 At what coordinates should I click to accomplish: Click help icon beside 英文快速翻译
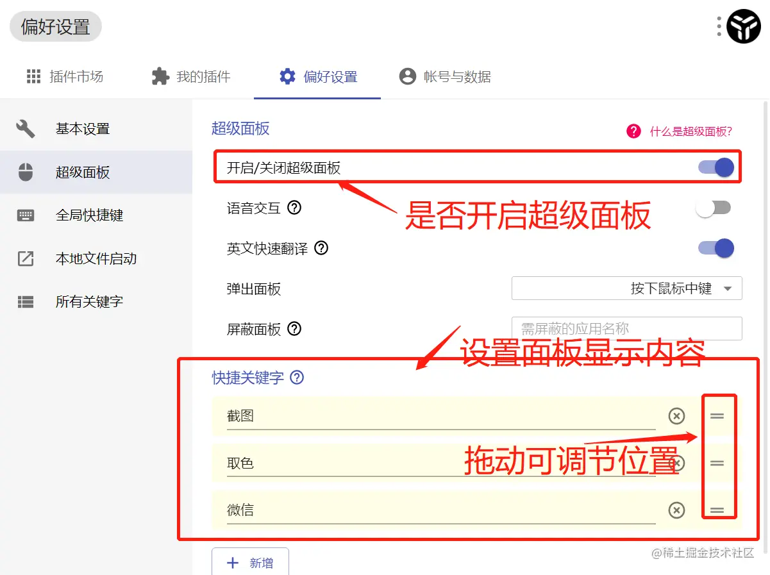321,248
